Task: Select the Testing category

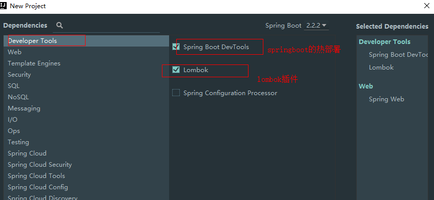Action: point(86,142)
